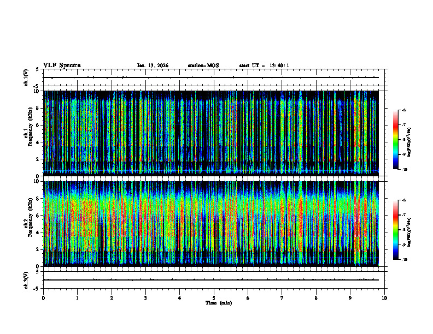Click the time axis tick label "7"
The height and width of the screenshot is (334, 433).
pyautogui.click(x=282, y=298)
